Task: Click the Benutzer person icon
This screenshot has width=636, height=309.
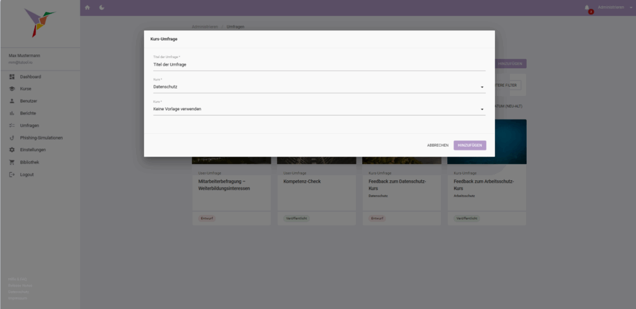Action: pyautogui.click(x=12, y=101)
